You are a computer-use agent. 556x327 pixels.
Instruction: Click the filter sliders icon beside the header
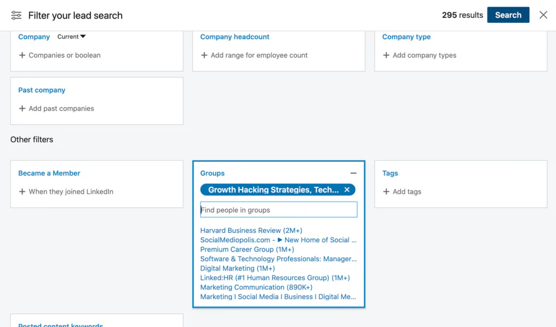(16, 15)
